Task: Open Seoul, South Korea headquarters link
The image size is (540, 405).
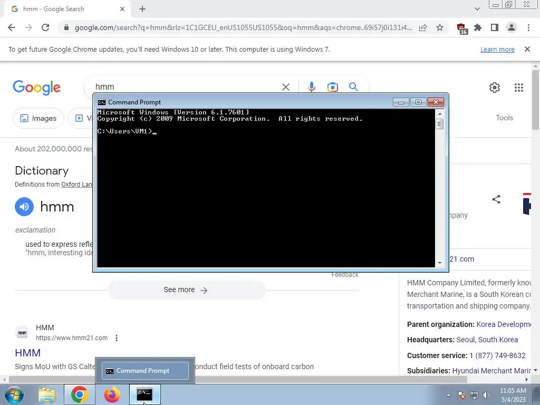Action: coord(487,340)
